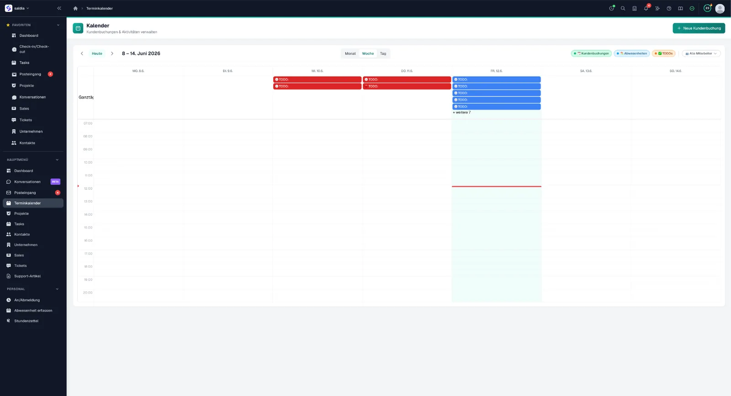Collapse the Personal section
731x396 pixels.
[x=57, y=289]
